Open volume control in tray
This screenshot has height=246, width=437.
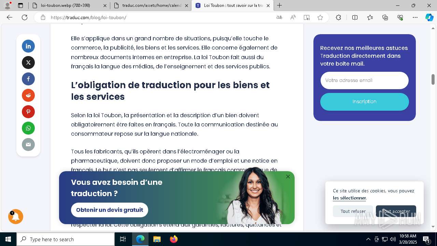click(x=393, y=239)
